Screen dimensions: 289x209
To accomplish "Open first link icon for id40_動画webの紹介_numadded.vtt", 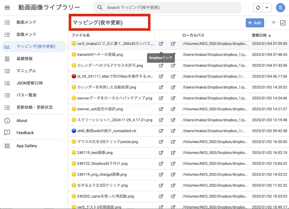I will [x=161, y=131].
